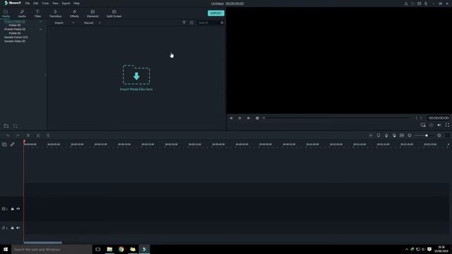Image resolution: width=452 pixels, height=254 pixels.
Task: Open the File menu
Action: (x=28, y=4)
